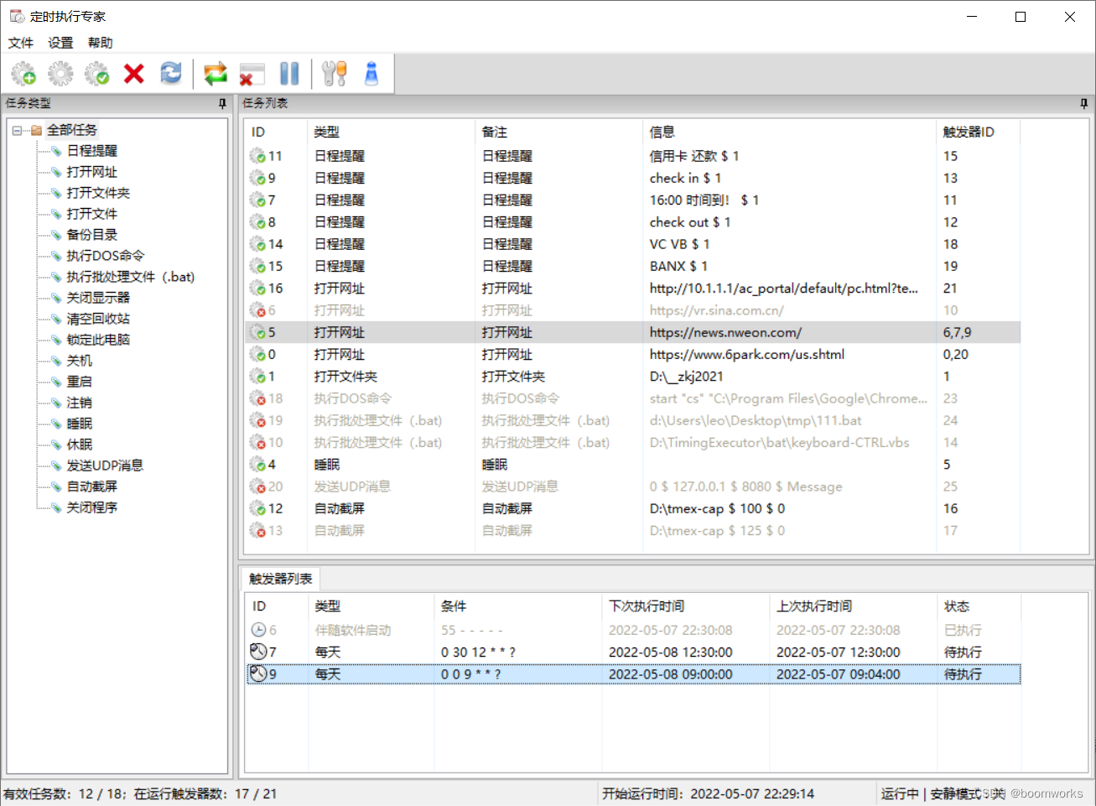Viewport: 1096px width, 806px height.
Task: Click the tag icon beside 日程提醒 in tree
Action: [56, 151]
